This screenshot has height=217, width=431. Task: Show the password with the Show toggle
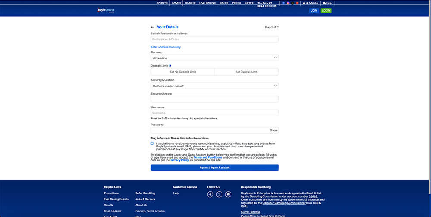pyautogui.click(x=274, y=131)
